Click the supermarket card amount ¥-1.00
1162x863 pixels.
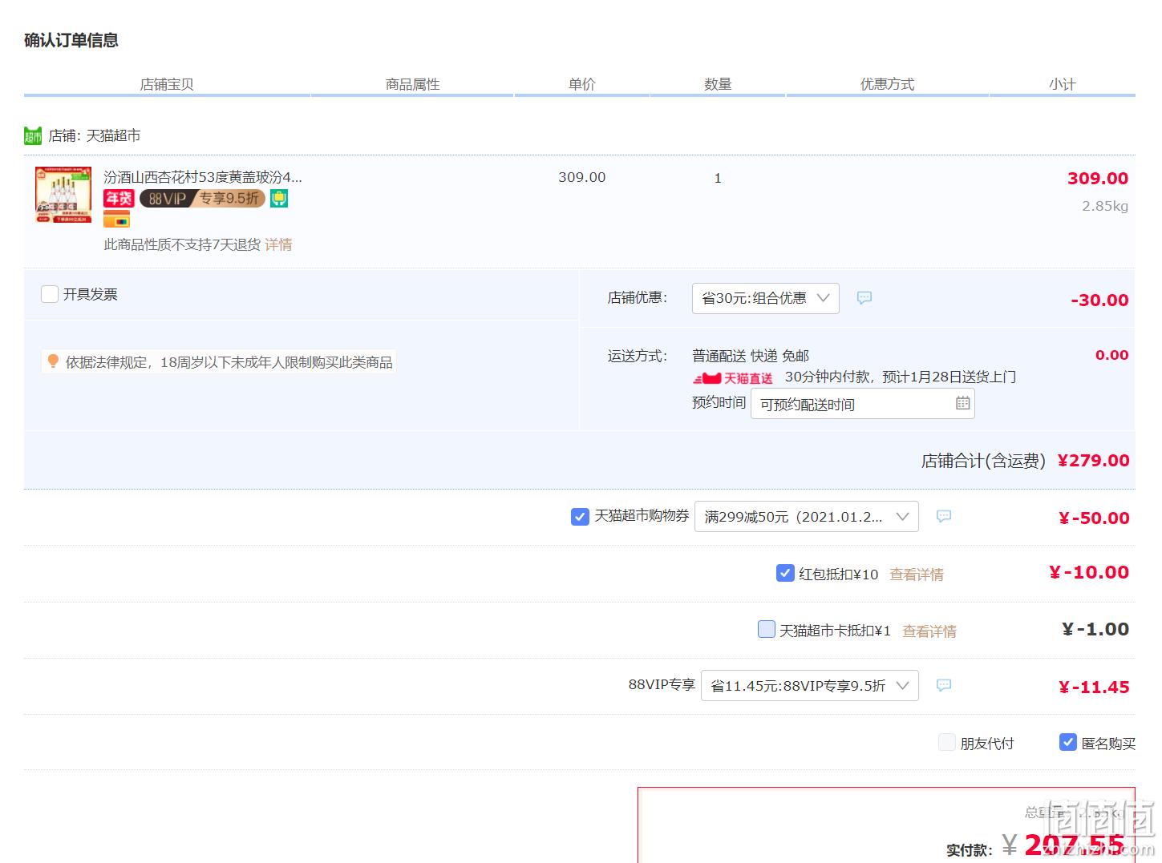(1095, 630)
